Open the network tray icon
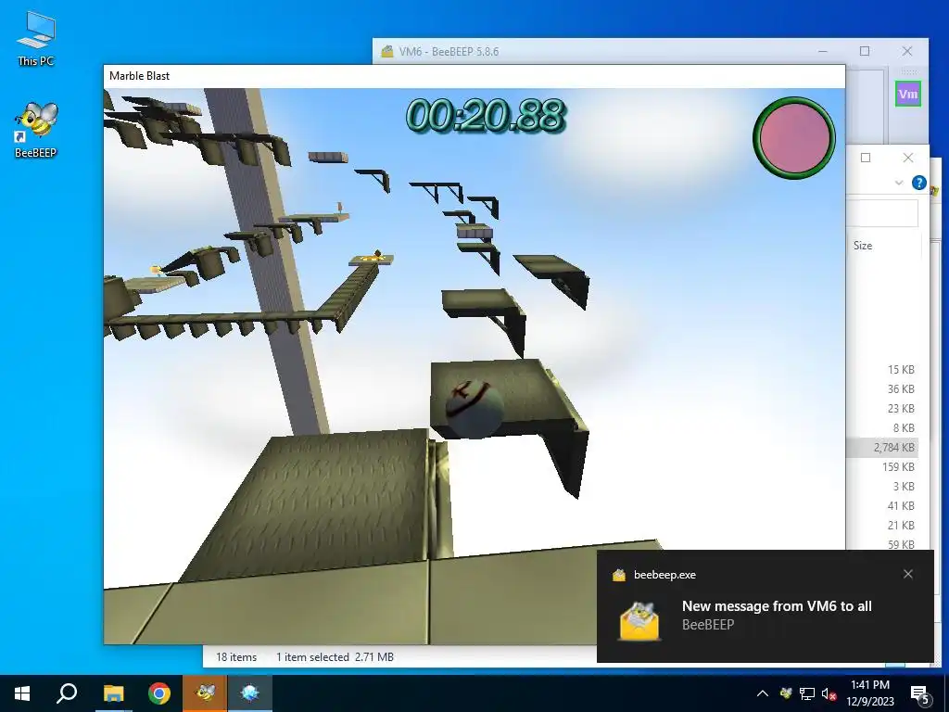Screen dimensions: 949x712 tap(807, 693)
